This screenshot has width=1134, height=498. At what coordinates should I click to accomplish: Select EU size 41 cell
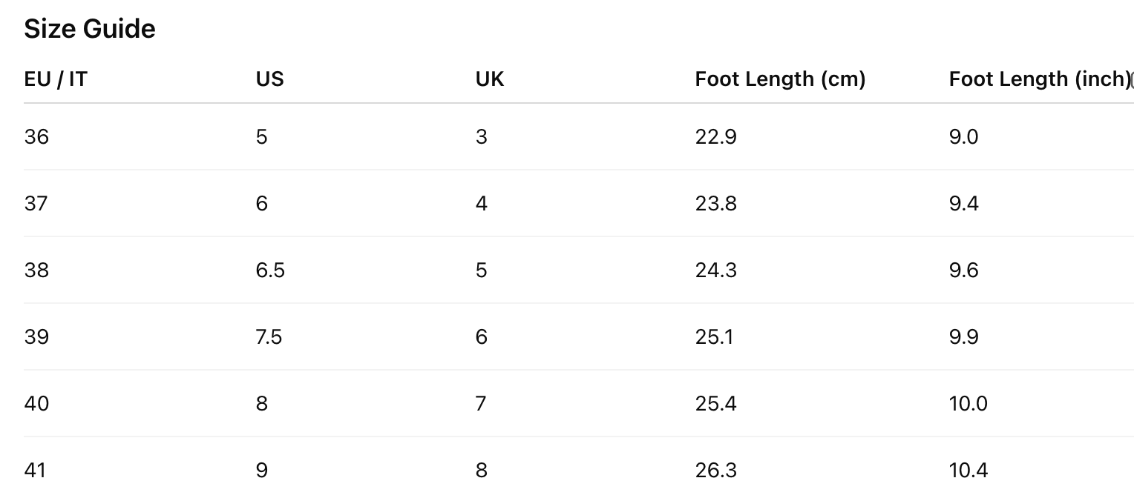pyautogui.click(x=36, y=470)
